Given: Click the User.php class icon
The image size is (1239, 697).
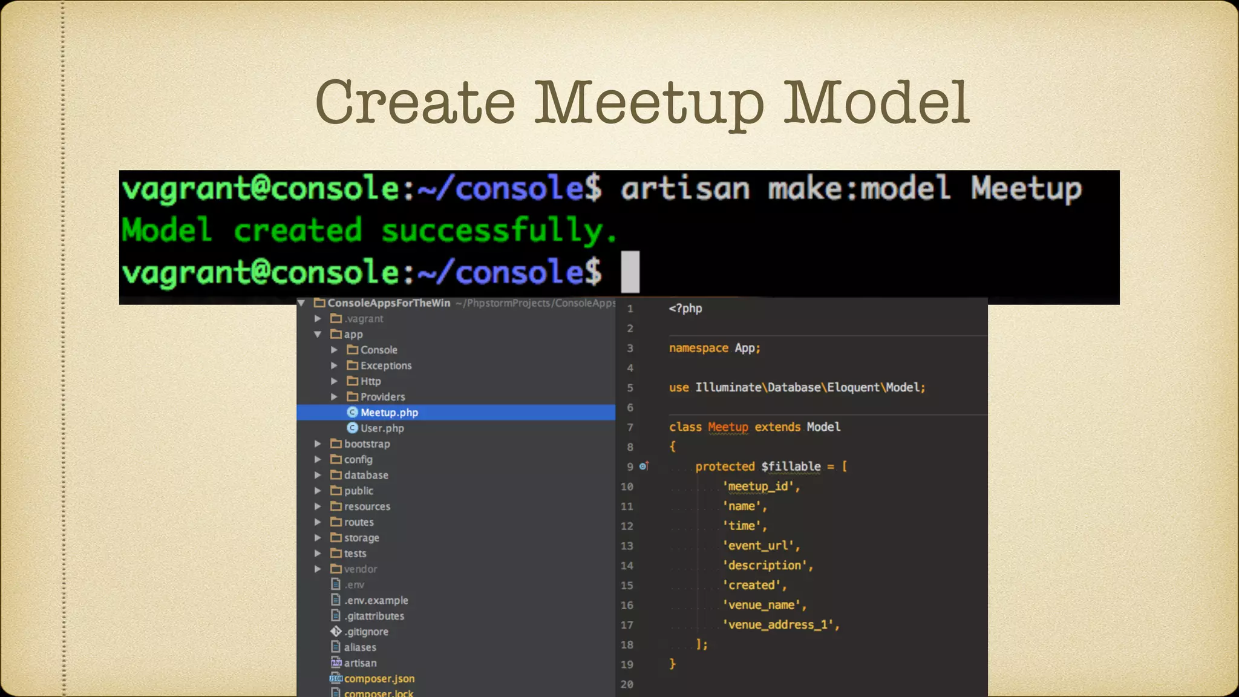Looking at the screenshot, I should click(x=353, y=428).
